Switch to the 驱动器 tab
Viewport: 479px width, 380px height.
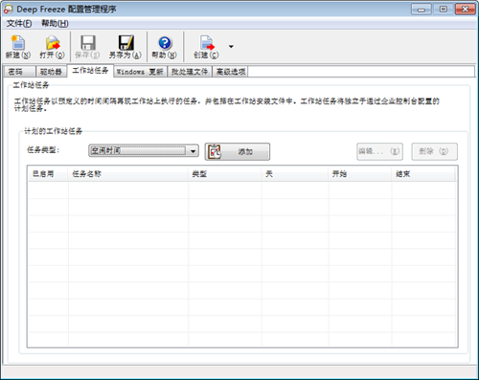[51, 72]
